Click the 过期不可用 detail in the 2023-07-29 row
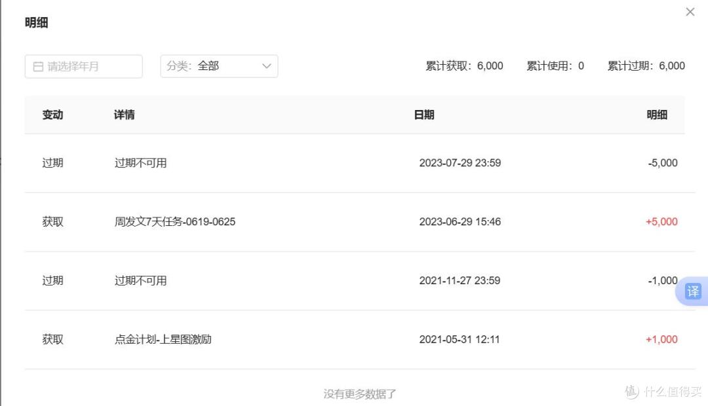This screenshot has height=406, width=708. 140,163
